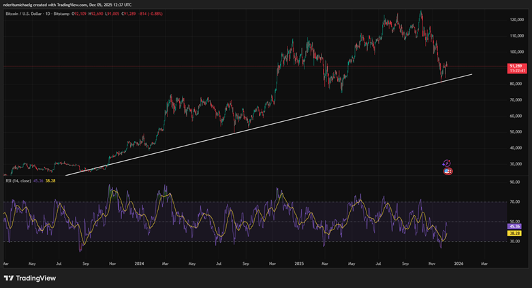The width and height of the screenshot is (532, 288).
Task: Click the RSI 30.00 oversold level label
Action: 515,241
